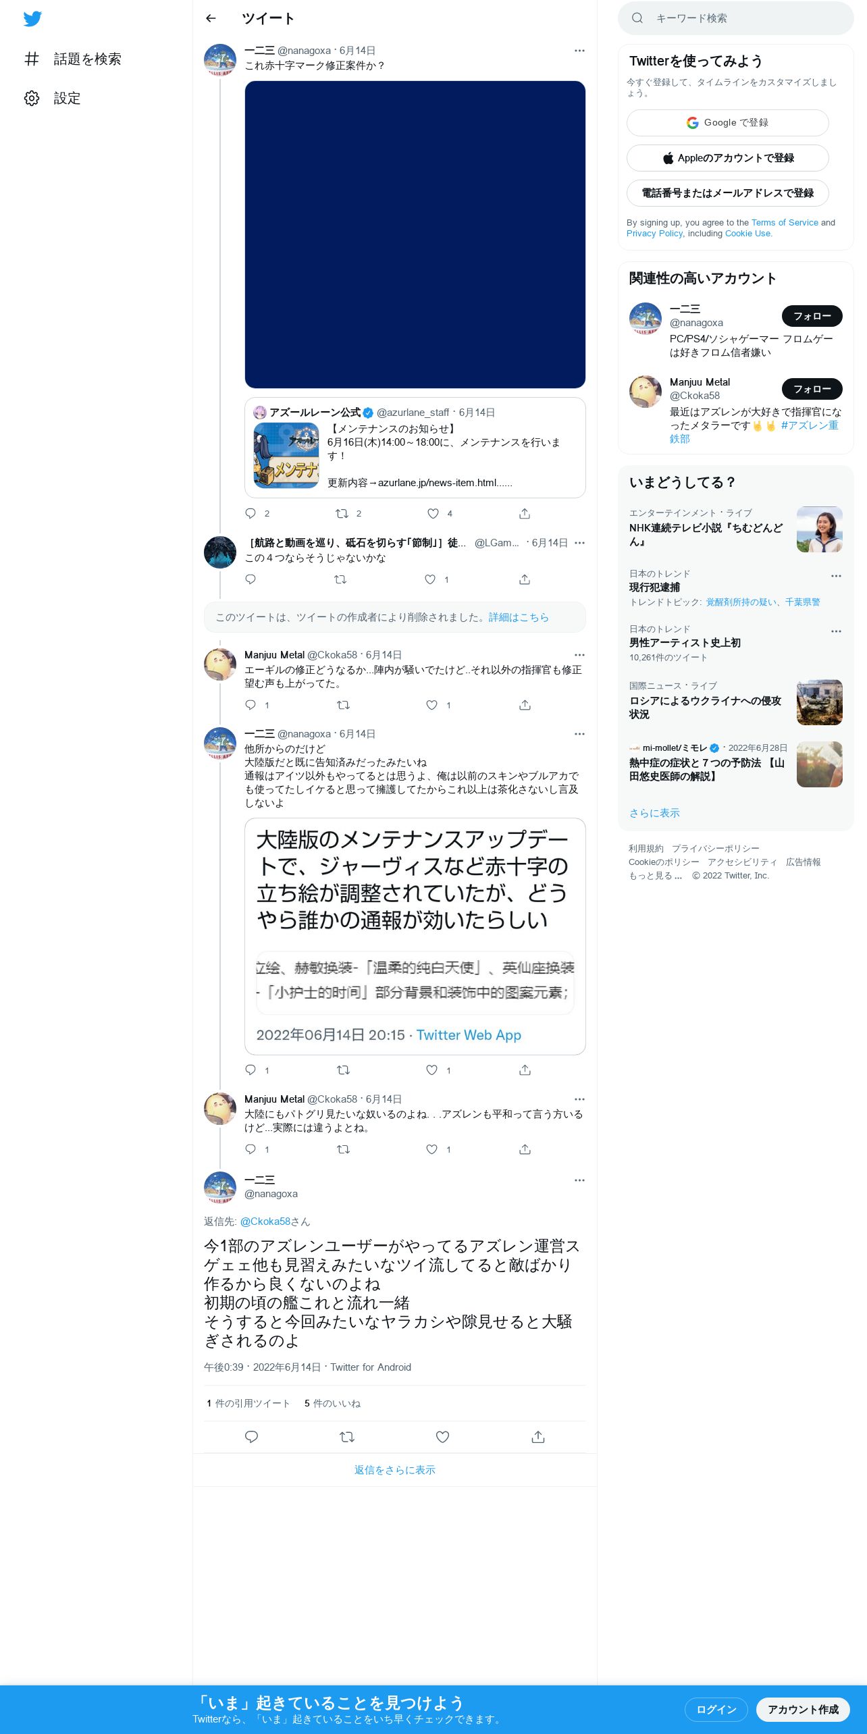Open settings gear in left sidebar

coord(32,99)
